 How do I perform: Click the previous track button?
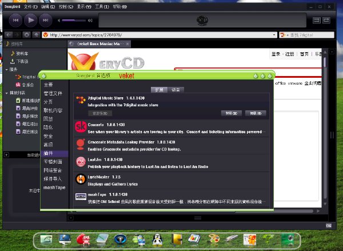pos(15,21)
